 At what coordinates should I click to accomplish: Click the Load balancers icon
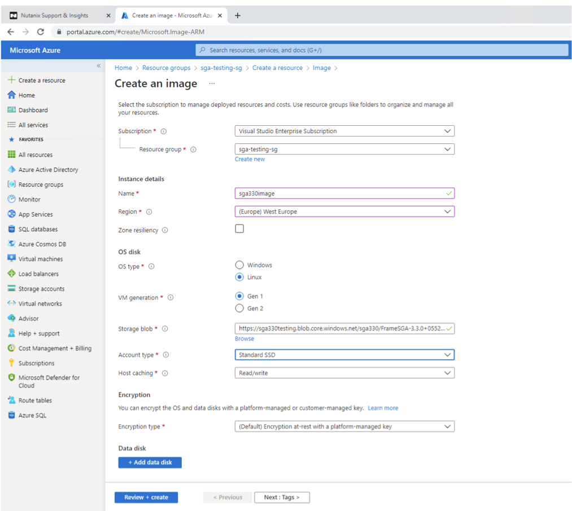point(12,274)
